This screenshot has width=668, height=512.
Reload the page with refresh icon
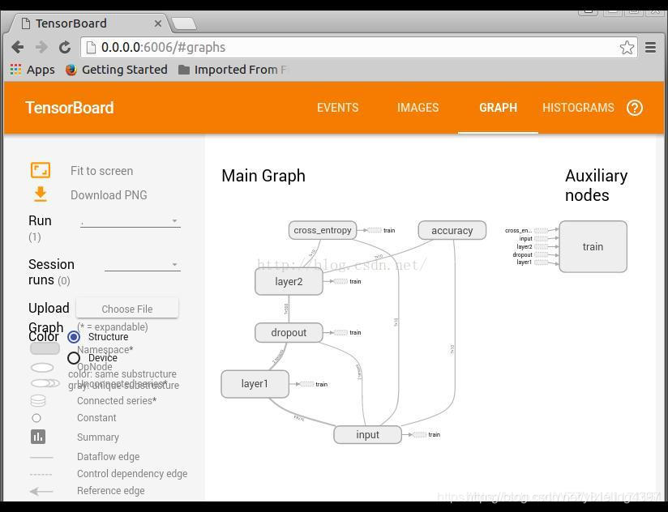click(x=65, y=47)
